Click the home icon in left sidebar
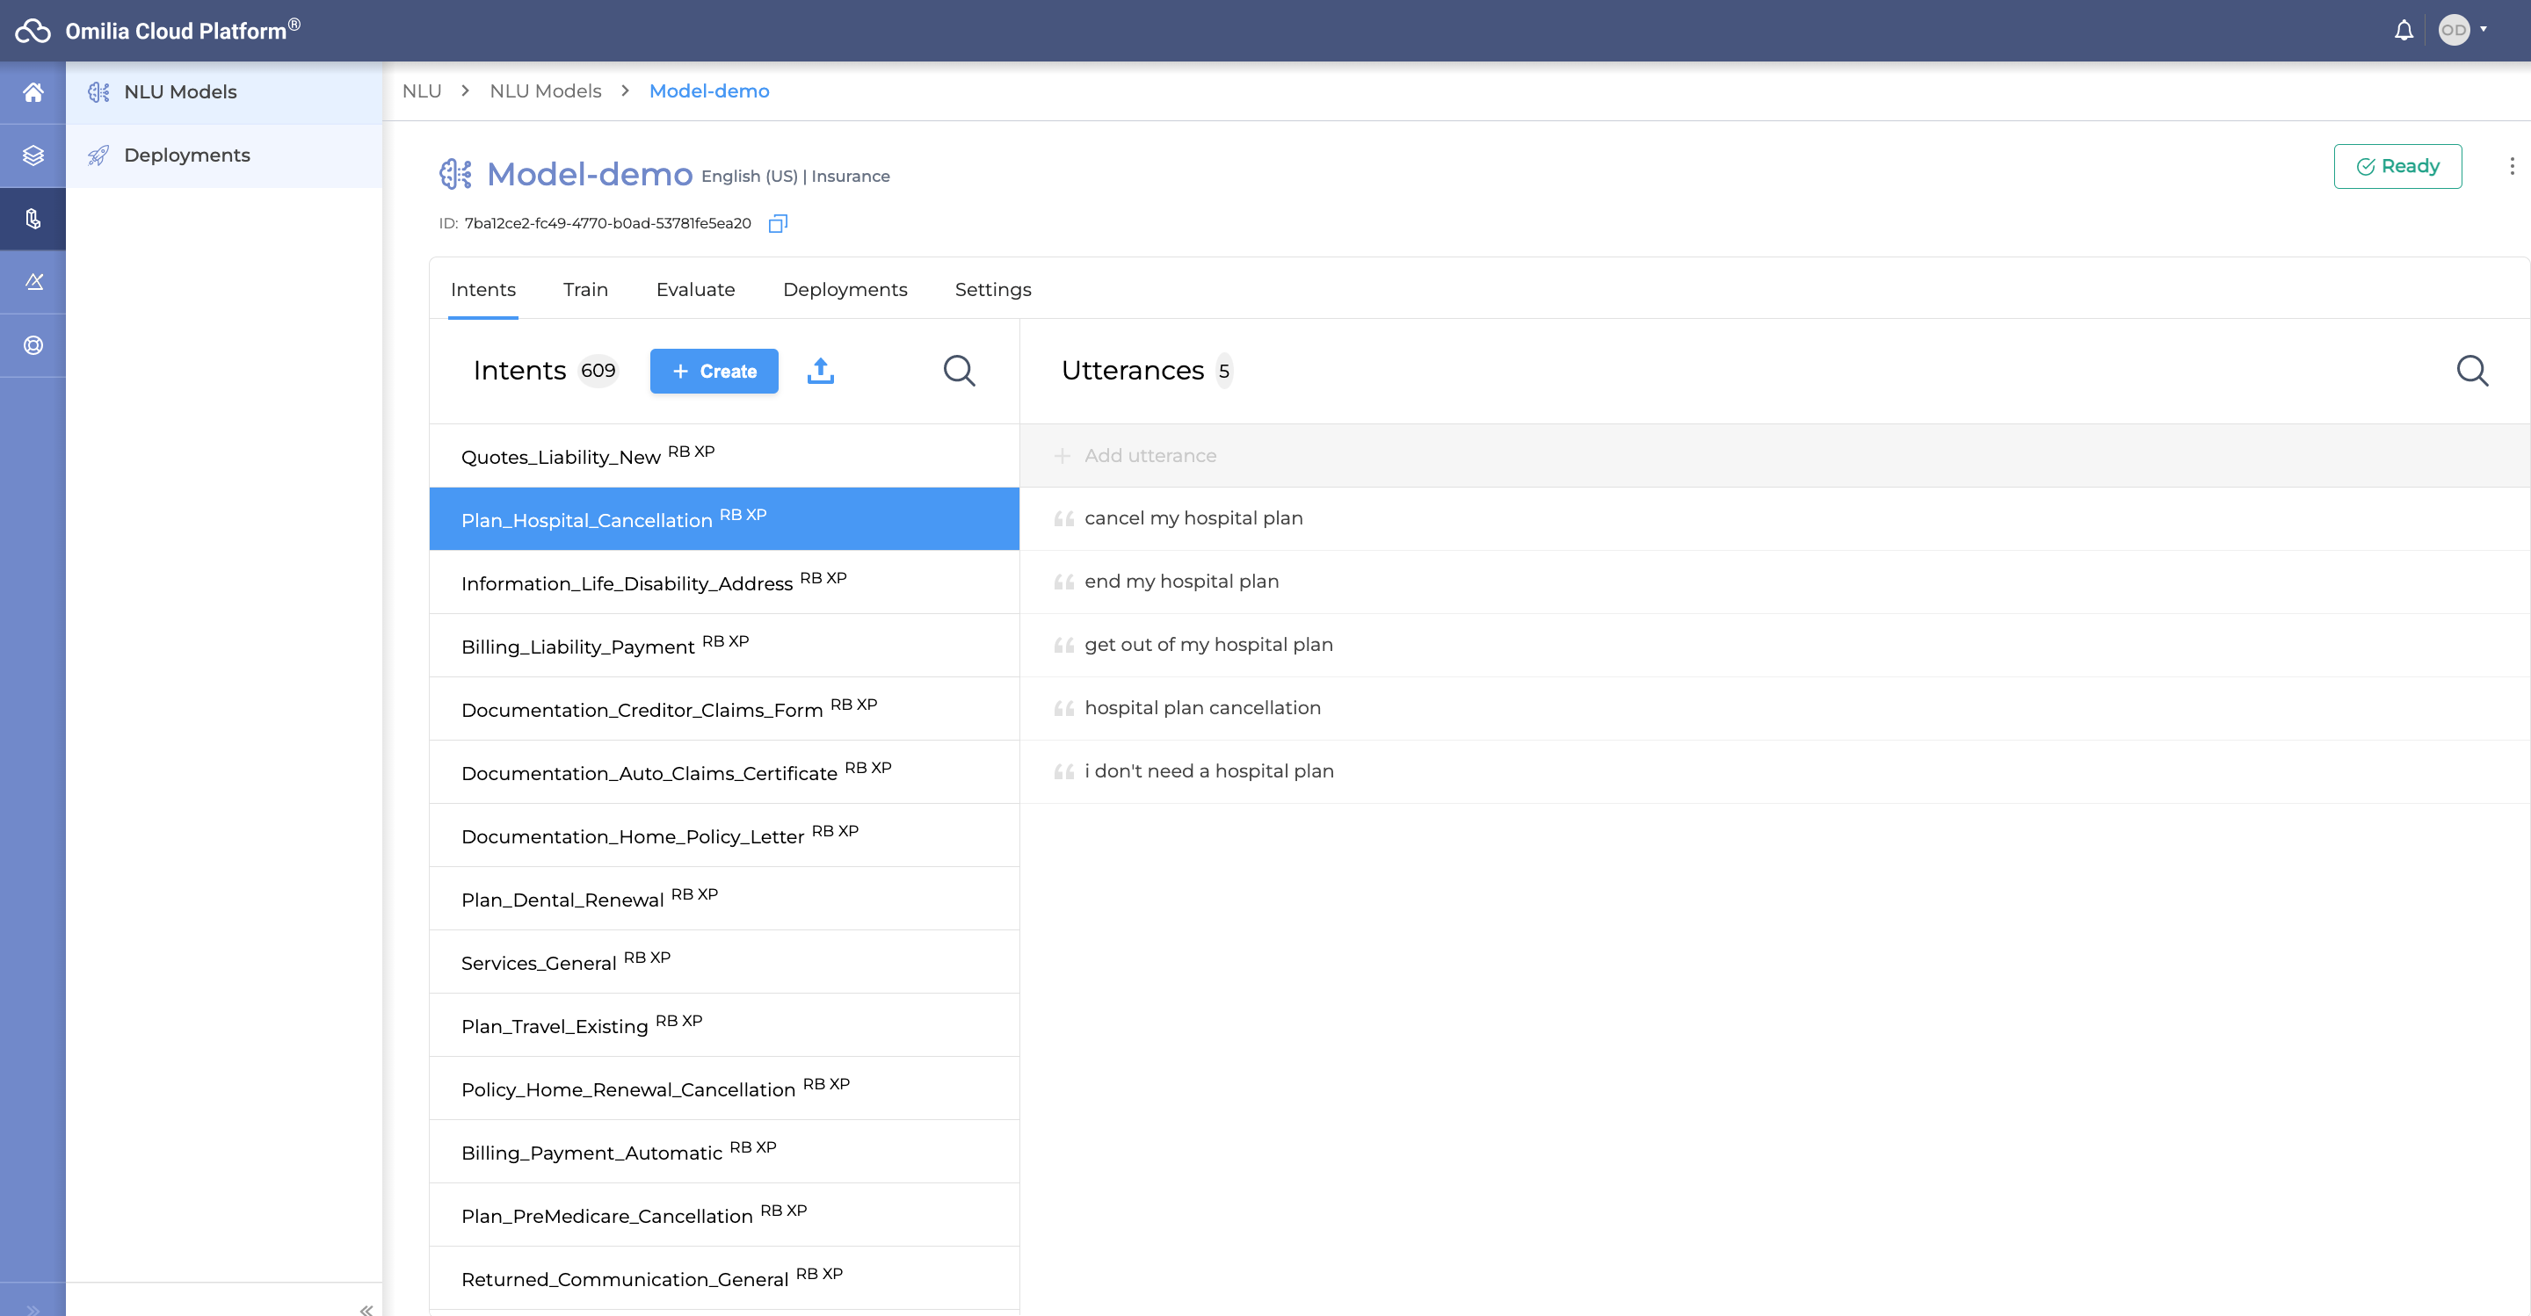The height and width of the screenshot is (1316, 2531). click(33, 92)
